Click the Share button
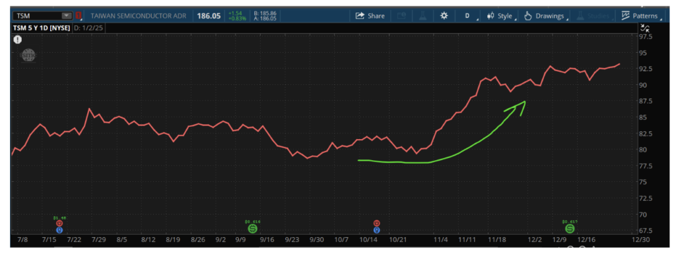Image resolution: width=676 pixels, height=253 pixels. click(370, 16)
